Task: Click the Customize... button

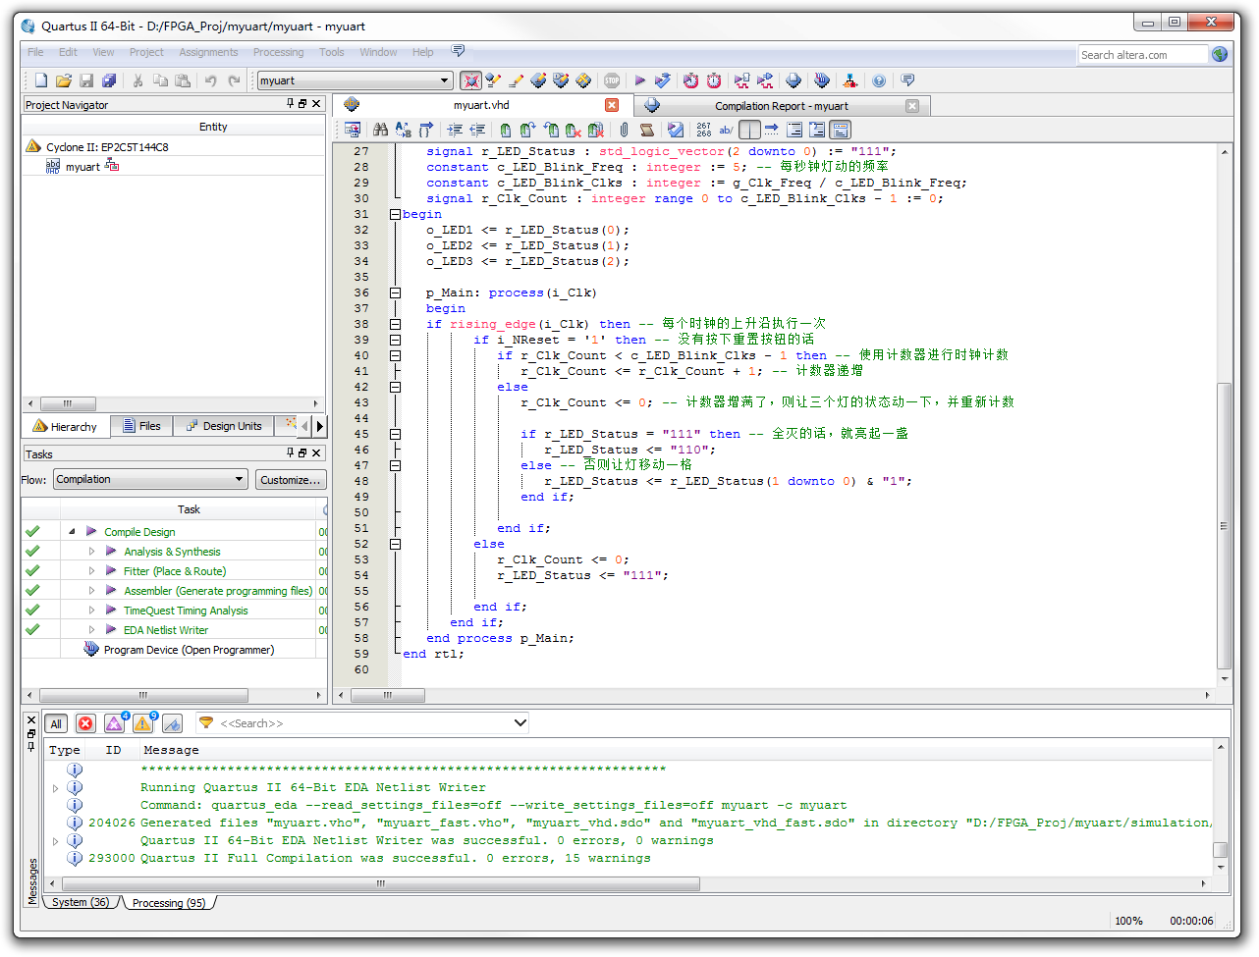Action: [x=291, y=480]
